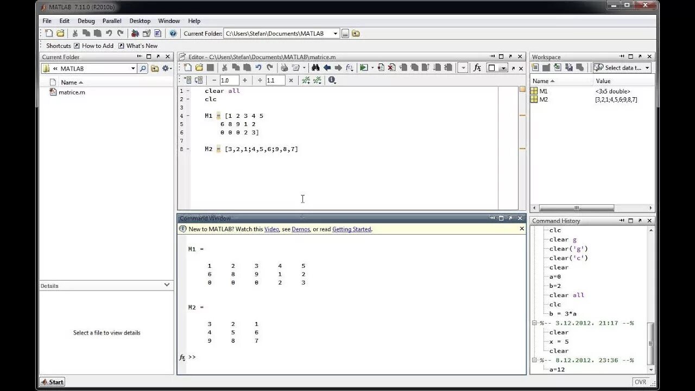The width and height of the screenshot is (695, 391).
Task: Go forward with gray arrow in Editor
Action: (338, 67)
